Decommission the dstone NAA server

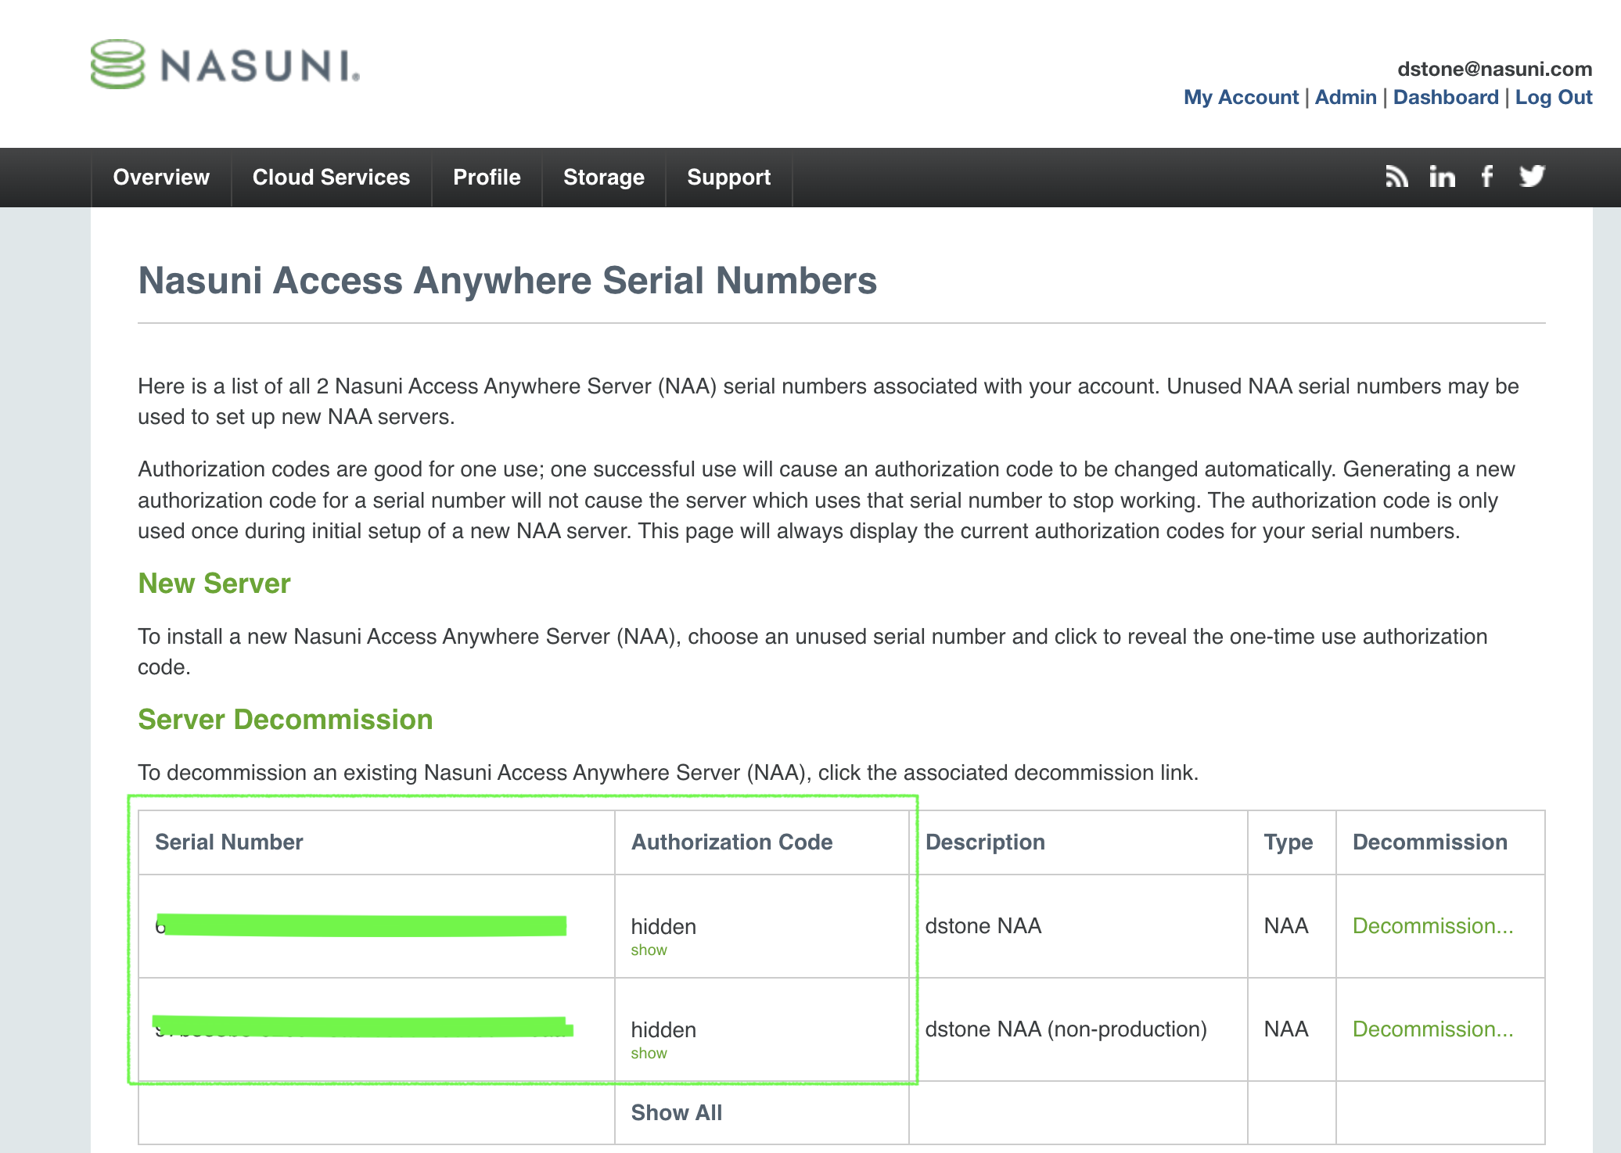[x=1432, y=926]
